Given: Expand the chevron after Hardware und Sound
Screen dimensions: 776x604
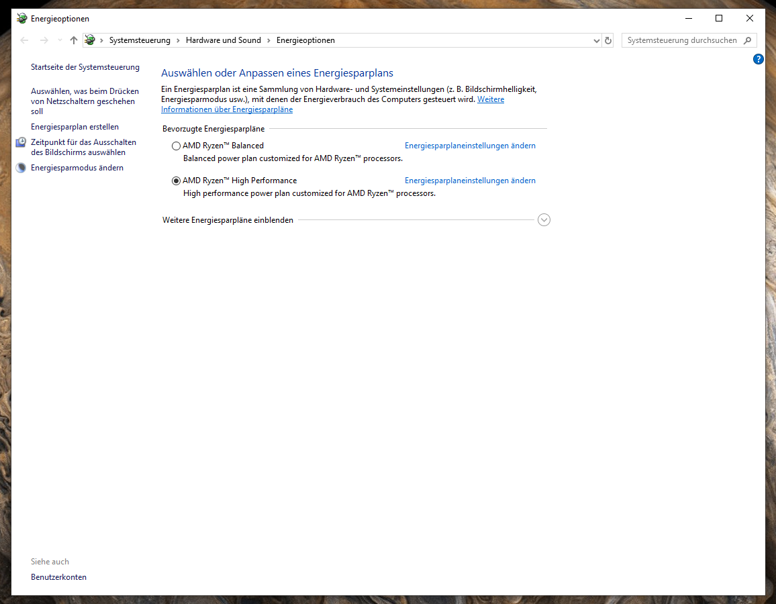Looking at the screenshot, I should click(x=269, y=40).
